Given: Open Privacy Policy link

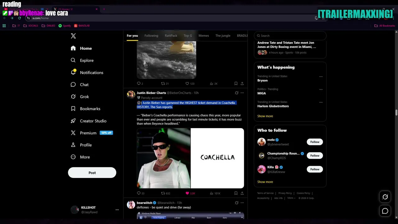Looking at the screenshot, I should (285, 193).
